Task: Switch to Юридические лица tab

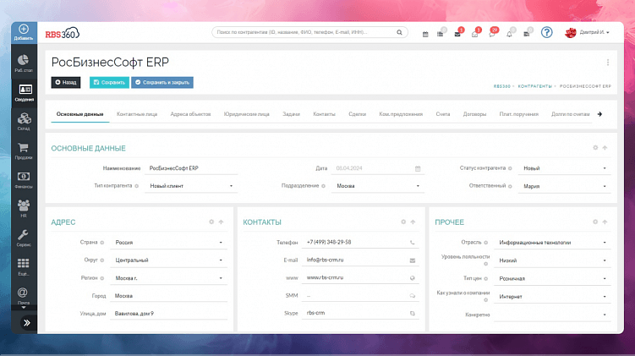Action: [x=247, y=114]
